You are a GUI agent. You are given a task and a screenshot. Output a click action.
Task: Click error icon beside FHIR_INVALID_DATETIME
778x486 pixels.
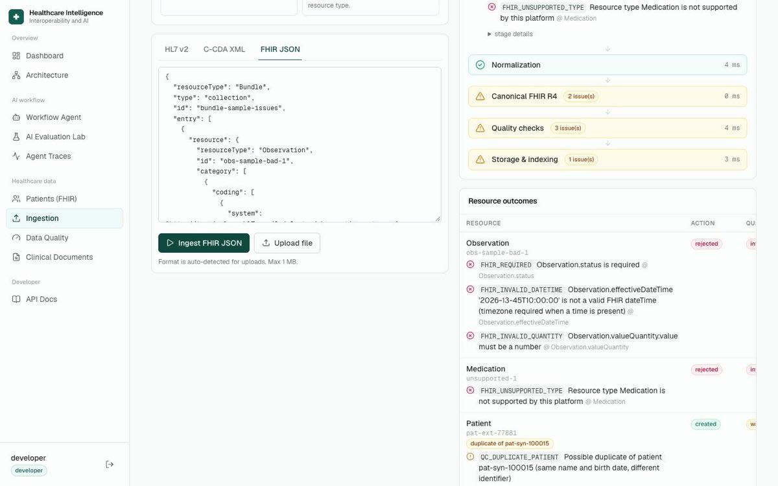pyautogui.click(x=471, y=289)
